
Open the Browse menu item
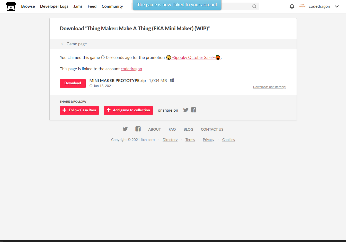coord(28,6)
